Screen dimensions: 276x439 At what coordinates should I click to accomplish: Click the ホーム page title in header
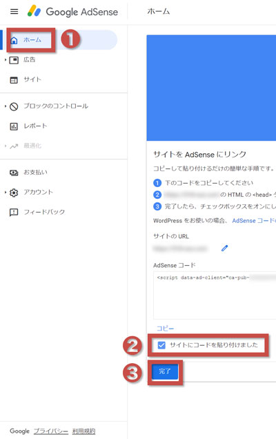click(x=159, y=12)
